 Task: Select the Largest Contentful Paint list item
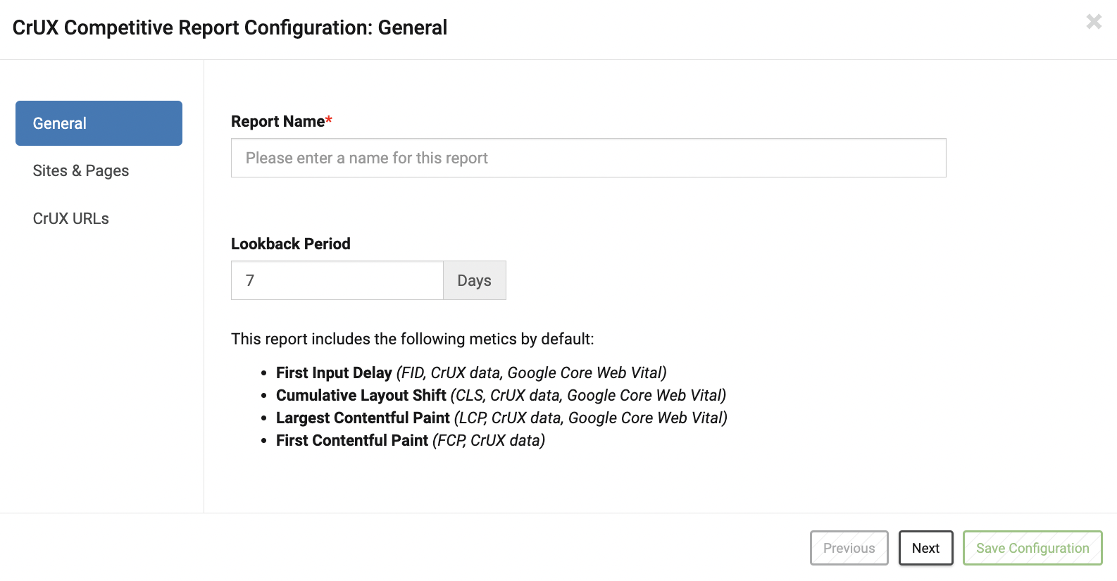click(501, 418)
